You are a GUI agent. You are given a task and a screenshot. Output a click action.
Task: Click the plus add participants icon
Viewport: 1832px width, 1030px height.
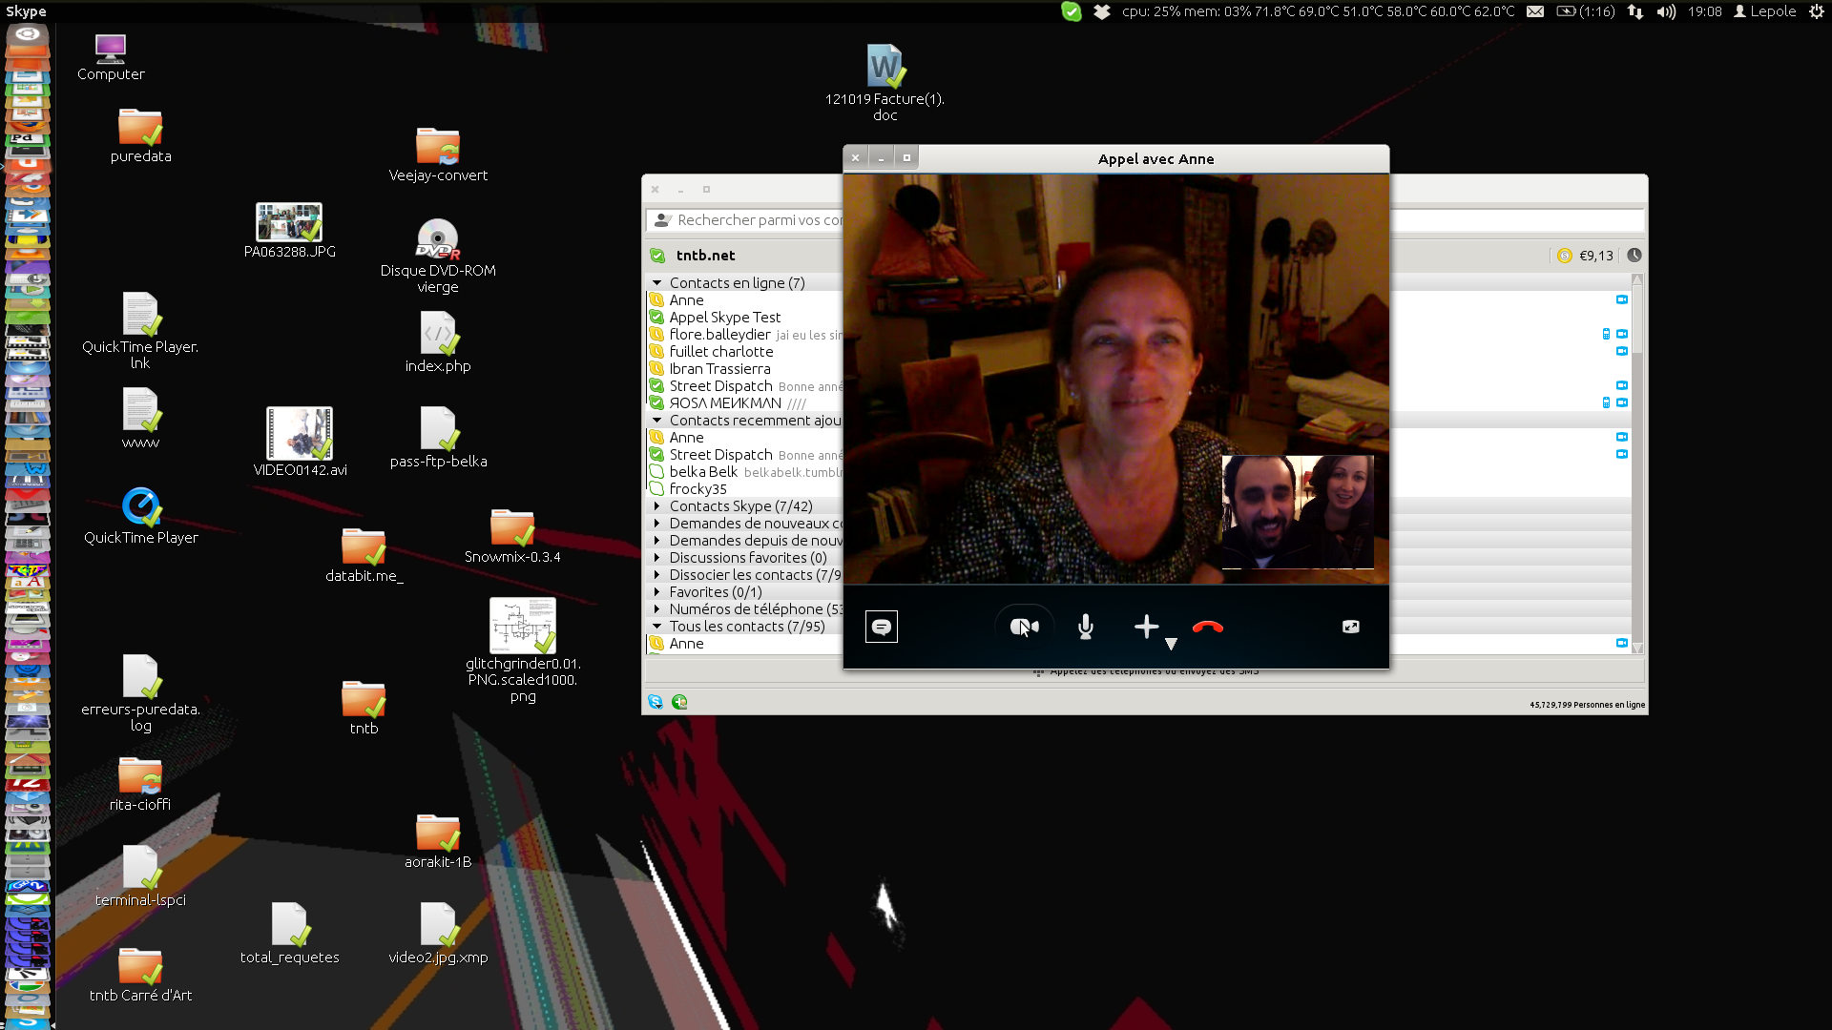[x=1146, y=626]
